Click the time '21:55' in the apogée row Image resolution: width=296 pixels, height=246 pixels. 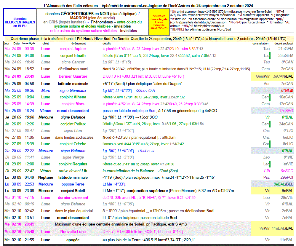pos(29,240)
